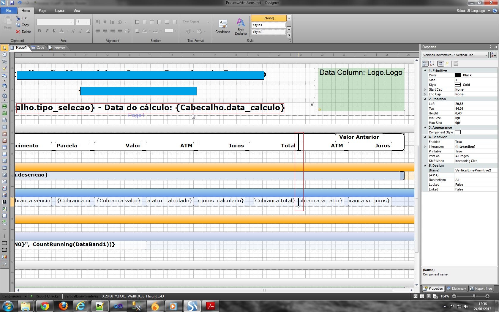Screen dimensions: 499x312
Task: Select the Hand pan tool in left toolbox
Action: tap(4, 55)
